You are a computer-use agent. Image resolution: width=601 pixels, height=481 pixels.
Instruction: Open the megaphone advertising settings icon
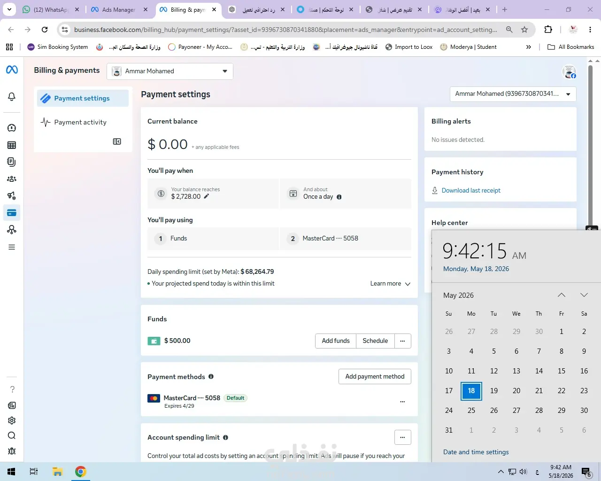pos(12,196)
